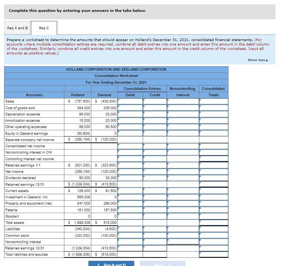Click Zeeland current assets 91,500
The image size is (291, 266).
click(x=111, y=191)
